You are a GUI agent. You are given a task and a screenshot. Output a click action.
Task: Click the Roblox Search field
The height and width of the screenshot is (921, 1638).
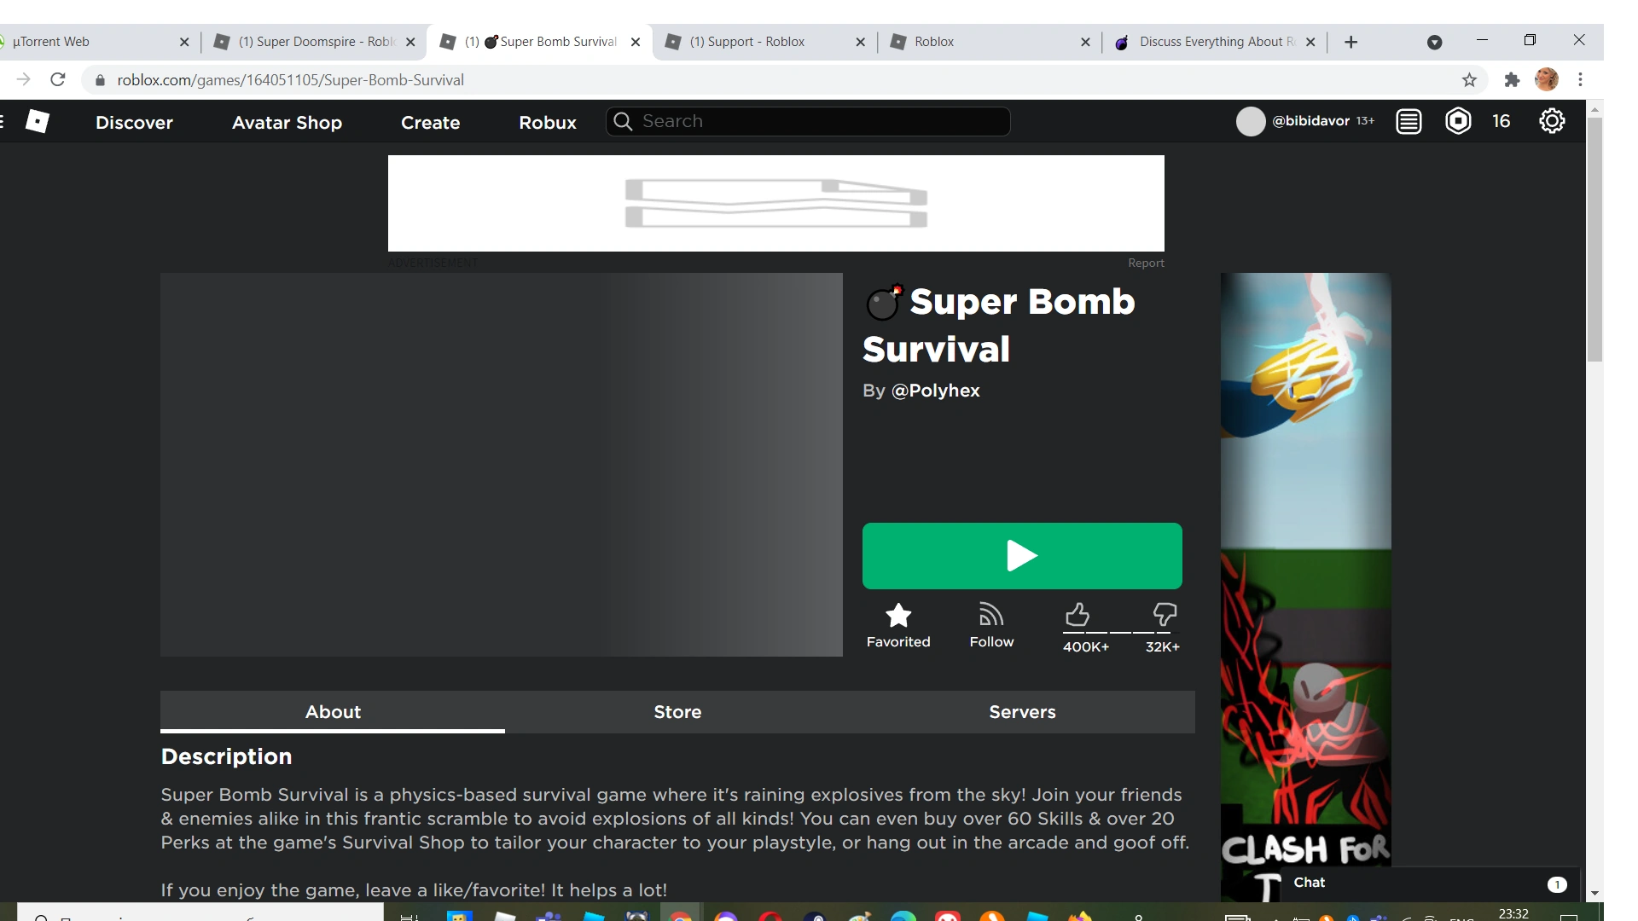819,121
